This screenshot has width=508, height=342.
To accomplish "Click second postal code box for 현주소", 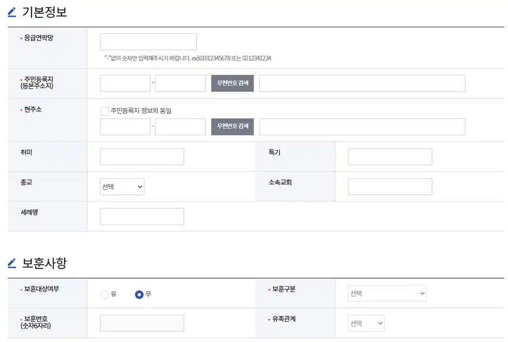I will (x=180, y=126).
